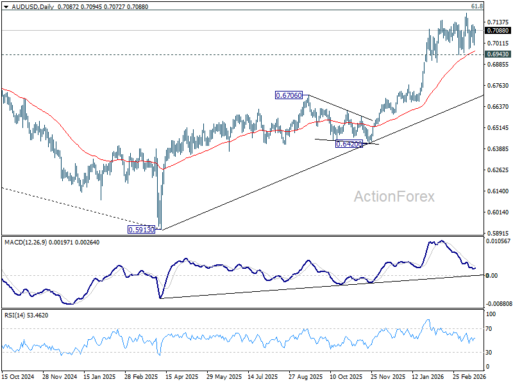Screen dimensions: 513x384
Task: Select the MACD(12,26,9) indicator label
Action: (x=26, y=243)
